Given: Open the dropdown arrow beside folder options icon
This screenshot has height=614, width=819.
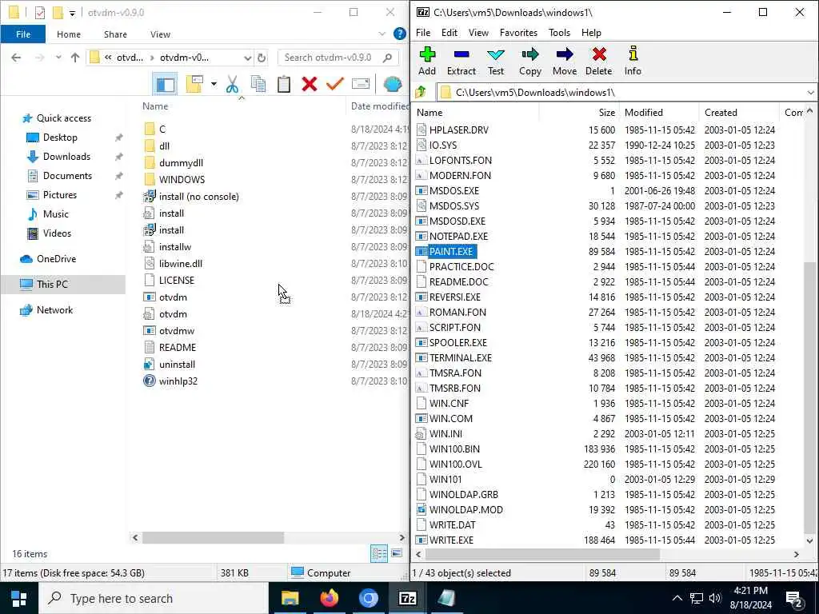Looking at the screenshot, I should point(214,84).
